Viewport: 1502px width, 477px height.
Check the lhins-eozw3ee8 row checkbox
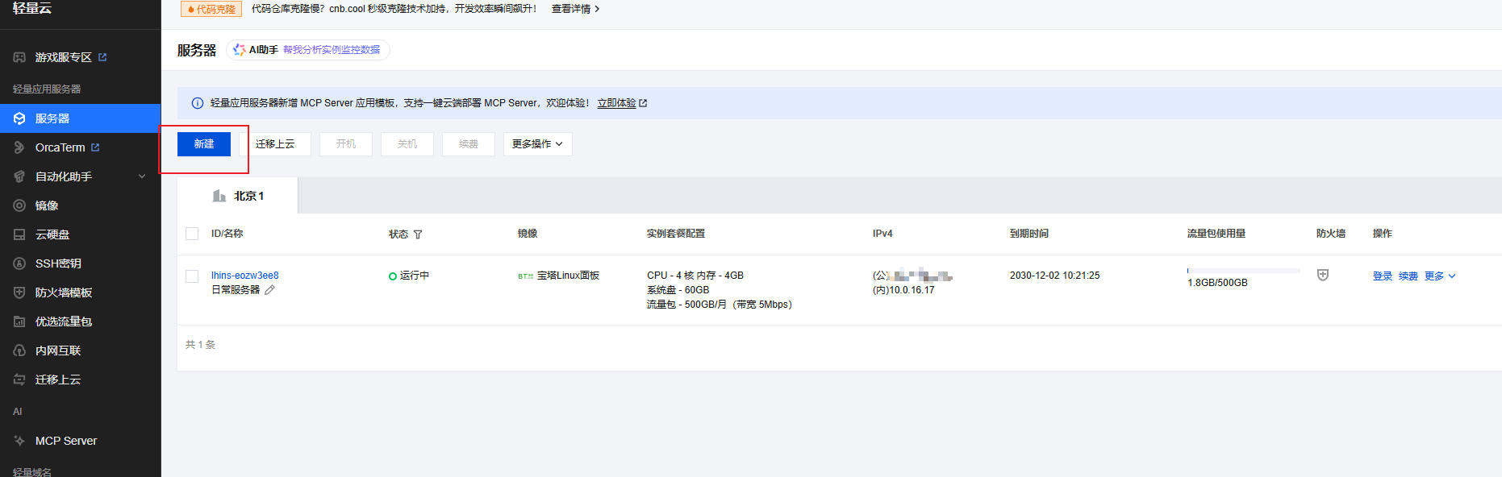coord(192,276)
